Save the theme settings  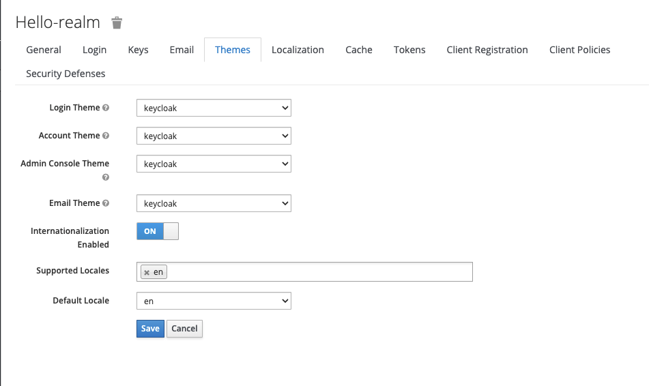(150, 329)
